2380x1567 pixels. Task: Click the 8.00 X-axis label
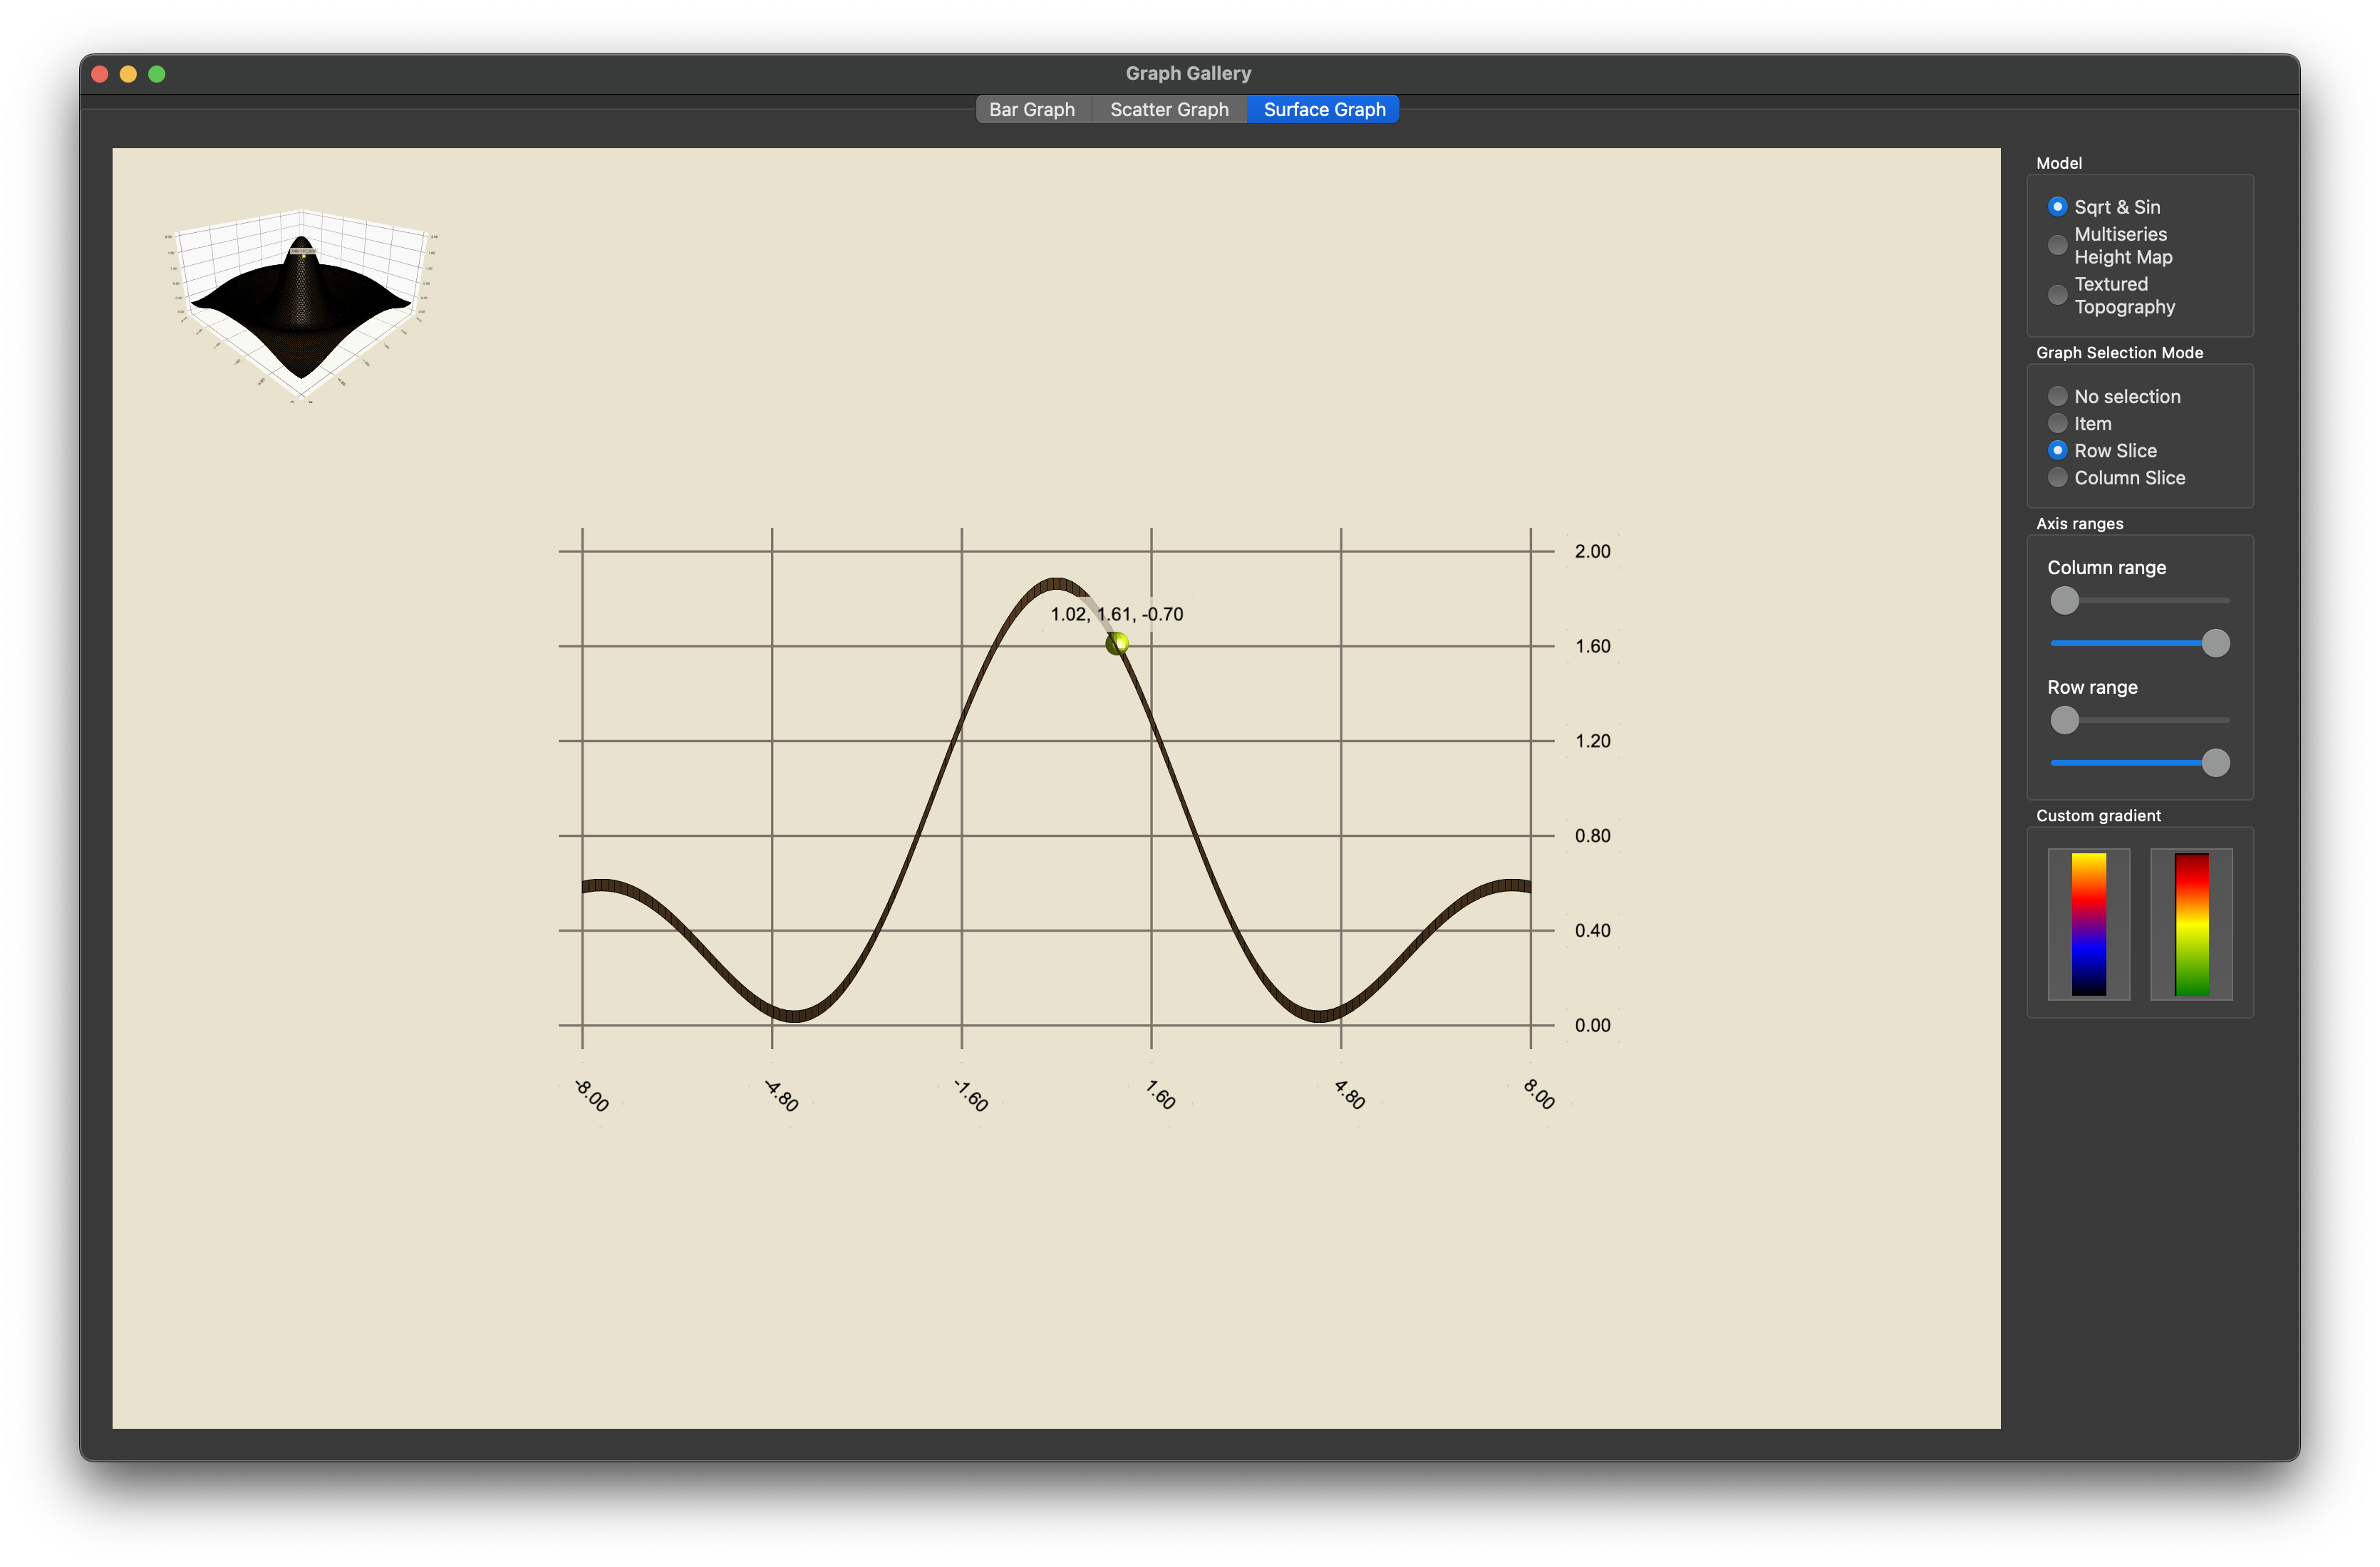(x=1539, y=1094)
